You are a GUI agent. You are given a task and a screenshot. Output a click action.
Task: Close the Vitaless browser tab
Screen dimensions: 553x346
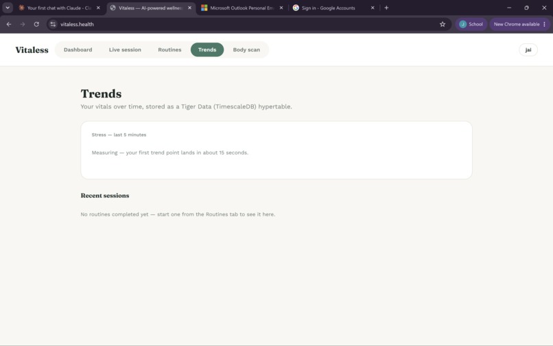coord(189,8)
